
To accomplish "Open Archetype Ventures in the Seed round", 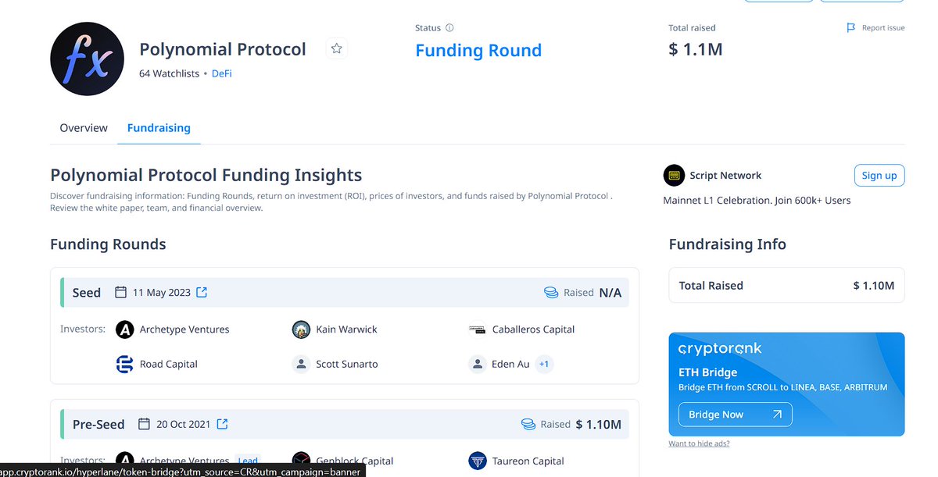I will tap(184, 329).
